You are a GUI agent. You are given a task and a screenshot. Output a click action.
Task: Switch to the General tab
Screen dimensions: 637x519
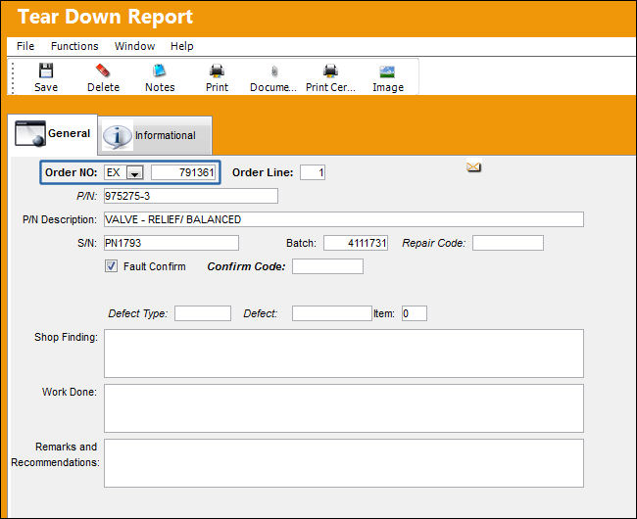[x=53, y=134]
